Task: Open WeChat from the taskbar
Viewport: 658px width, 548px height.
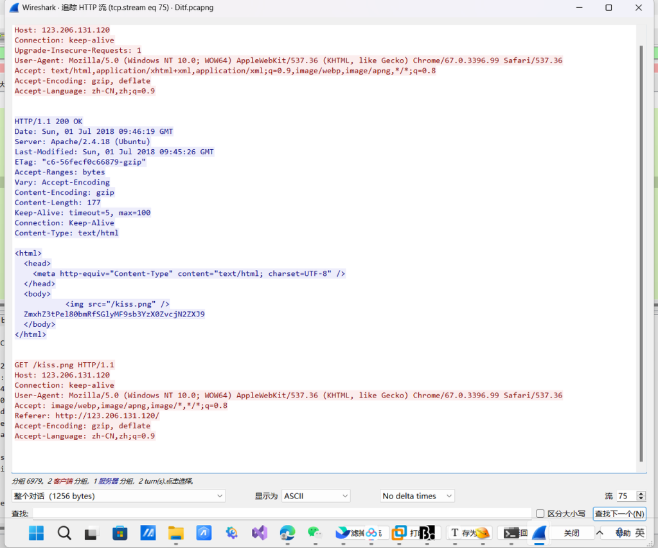Action: tap(314, 533)
